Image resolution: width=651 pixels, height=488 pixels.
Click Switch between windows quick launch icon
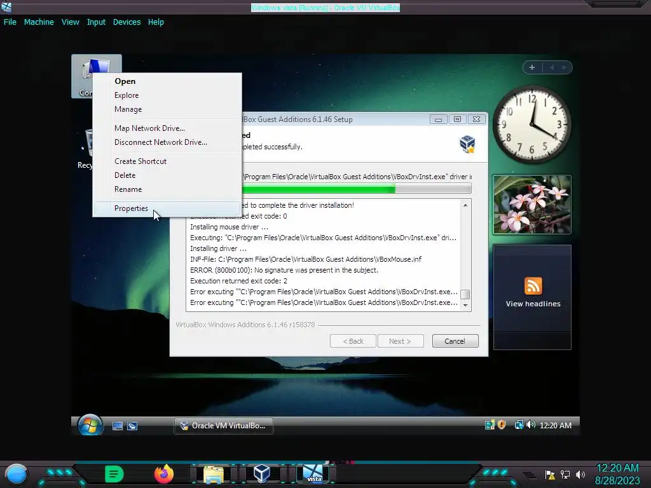click(132, 426)
